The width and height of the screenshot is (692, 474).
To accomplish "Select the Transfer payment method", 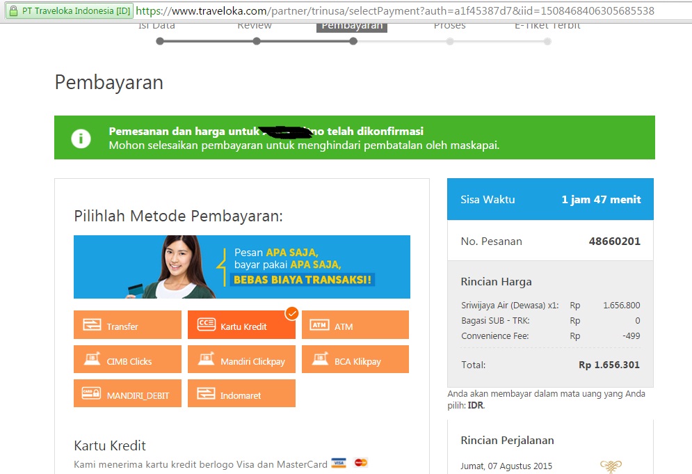I will (x=127, y=324).
